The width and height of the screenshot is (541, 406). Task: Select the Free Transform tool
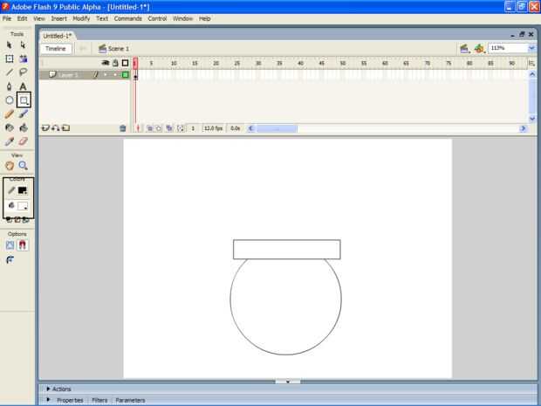point(10,58)
